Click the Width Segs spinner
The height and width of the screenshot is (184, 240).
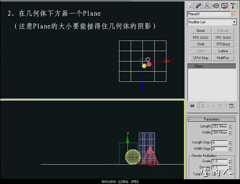230,149
